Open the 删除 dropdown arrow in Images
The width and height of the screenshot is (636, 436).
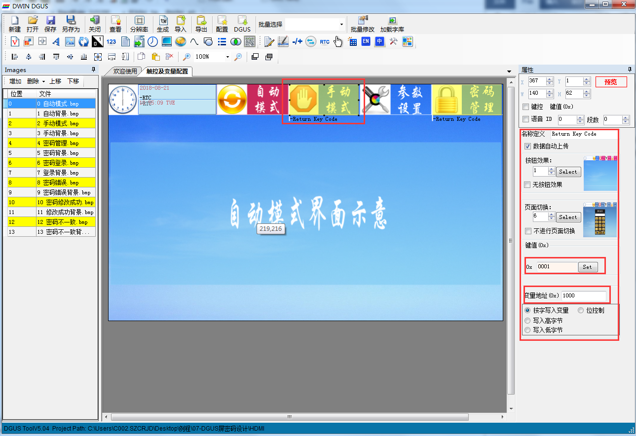pos(43,81)
